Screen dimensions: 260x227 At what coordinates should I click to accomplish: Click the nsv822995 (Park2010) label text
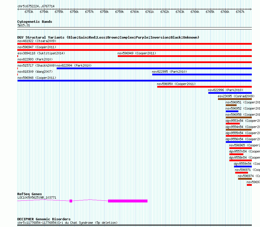169,72
